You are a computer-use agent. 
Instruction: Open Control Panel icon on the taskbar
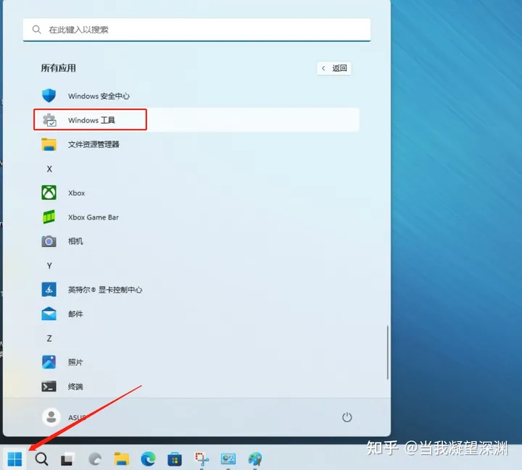point(228,459)
